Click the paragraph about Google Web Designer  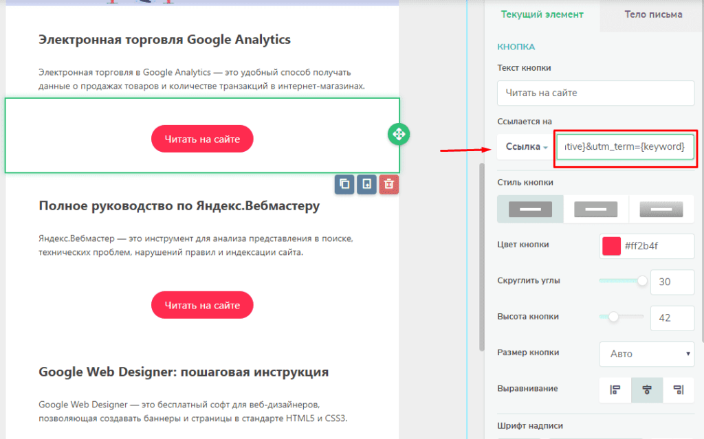pyautogui.click(x=193, y=411)
